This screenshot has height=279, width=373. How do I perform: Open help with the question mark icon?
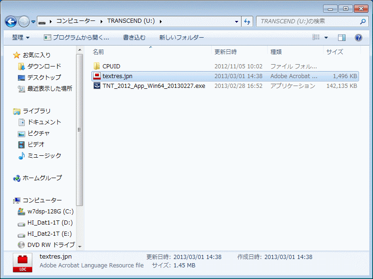(x=358, y=38)
